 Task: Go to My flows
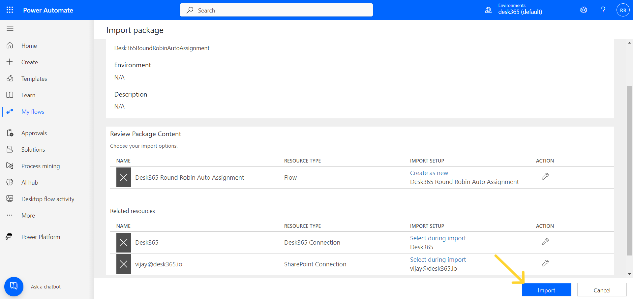click(x=33, y=111)
